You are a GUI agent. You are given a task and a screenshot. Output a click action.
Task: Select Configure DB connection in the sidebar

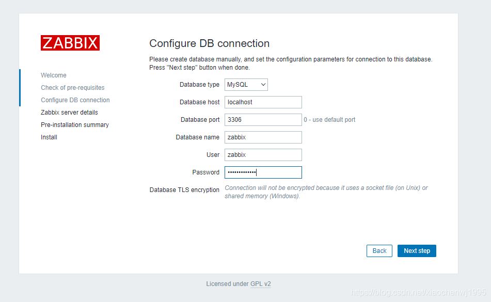[75, 100]
